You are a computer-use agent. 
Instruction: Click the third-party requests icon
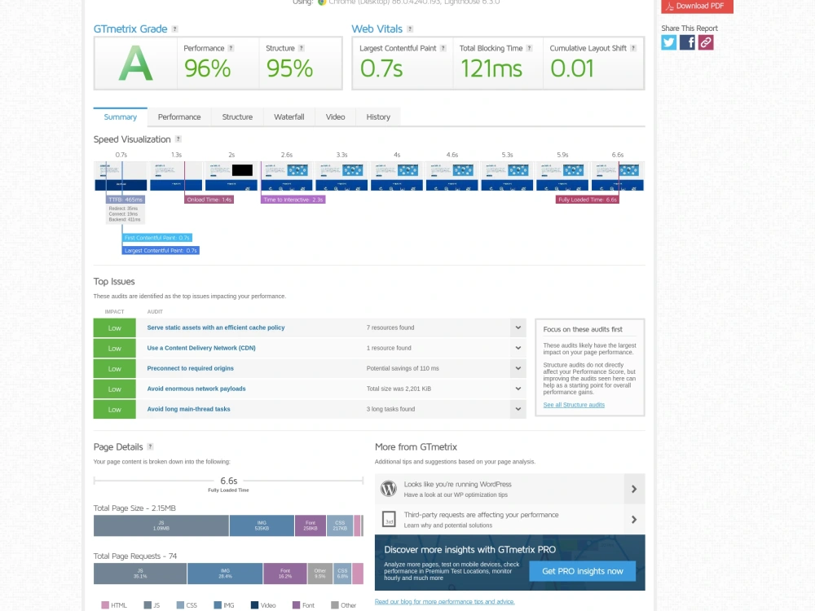[389, 520]
